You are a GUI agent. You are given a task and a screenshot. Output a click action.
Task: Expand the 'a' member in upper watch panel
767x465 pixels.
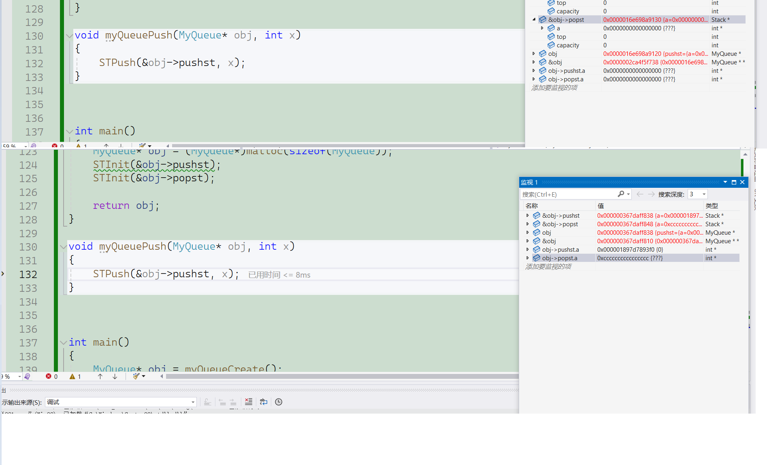pyautogui.click(x=542, y=28)
